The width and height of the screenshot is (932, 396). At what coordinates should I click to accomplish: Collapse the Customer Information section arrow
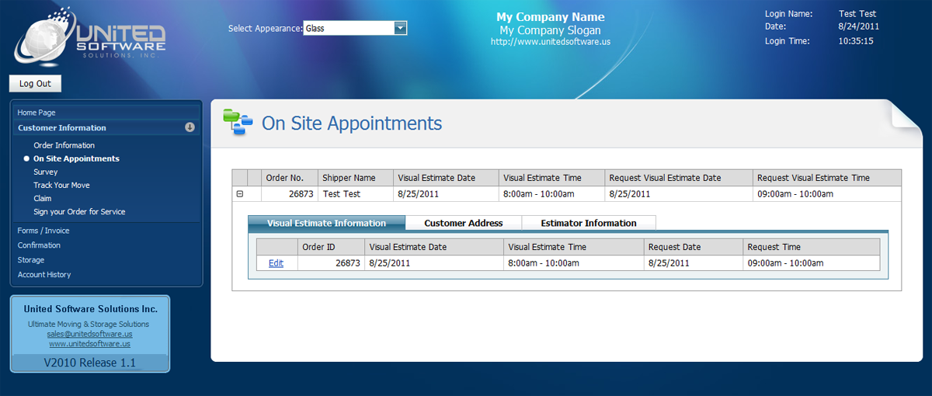[190, 127]
